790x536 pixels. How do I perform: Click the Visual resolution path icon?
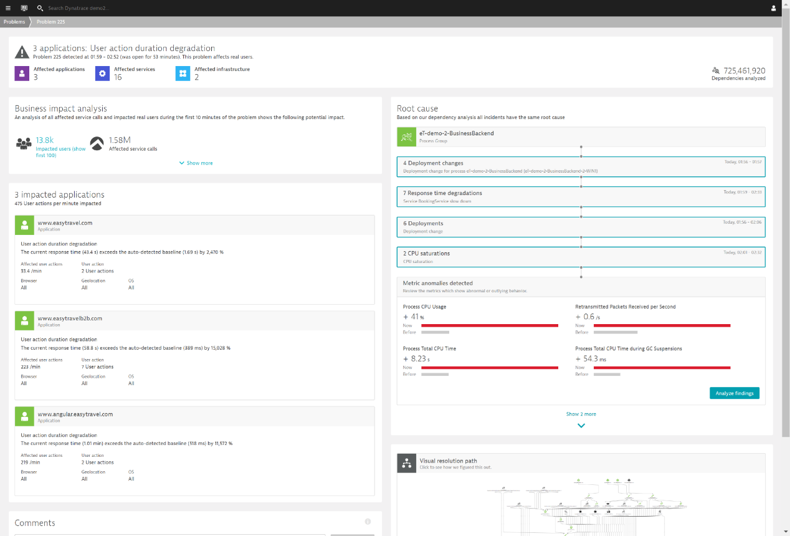tap(407, 463)
